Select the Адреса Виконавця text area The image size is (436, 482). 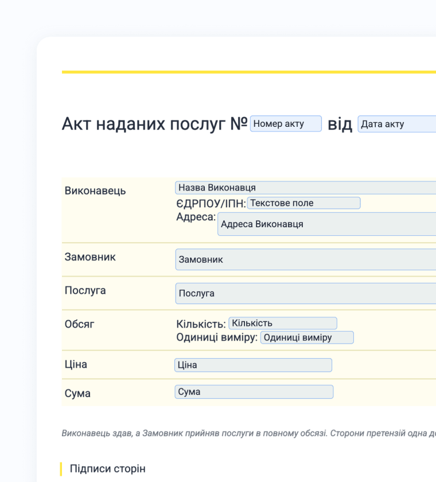tap(326, 224)
